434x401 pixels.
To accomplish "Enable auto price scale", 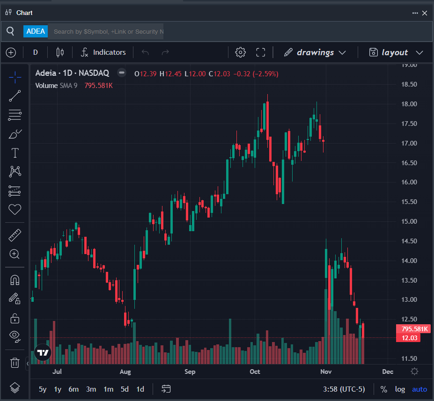I will coord(419,389).
